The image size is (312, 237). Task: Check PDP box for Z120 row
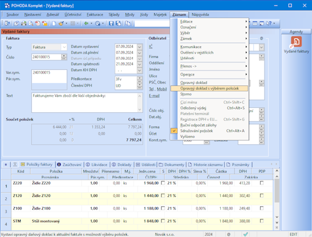261,196
